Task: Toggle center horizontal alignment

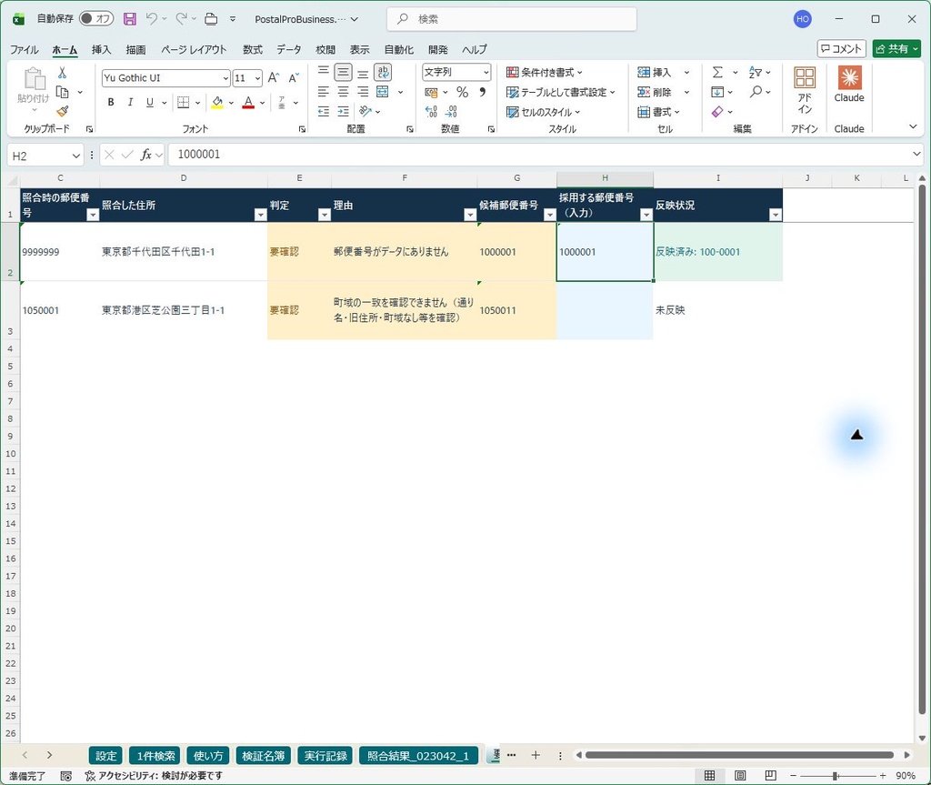Action: pyautogui.click(x=343, y=92)
